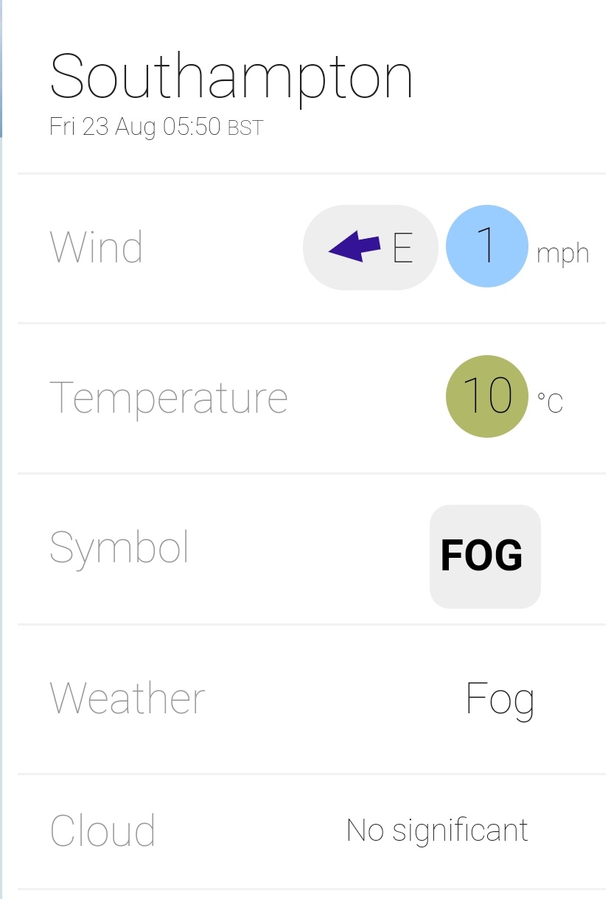
Task: Click the grey wind direction pill
Action: pos(370,247)
